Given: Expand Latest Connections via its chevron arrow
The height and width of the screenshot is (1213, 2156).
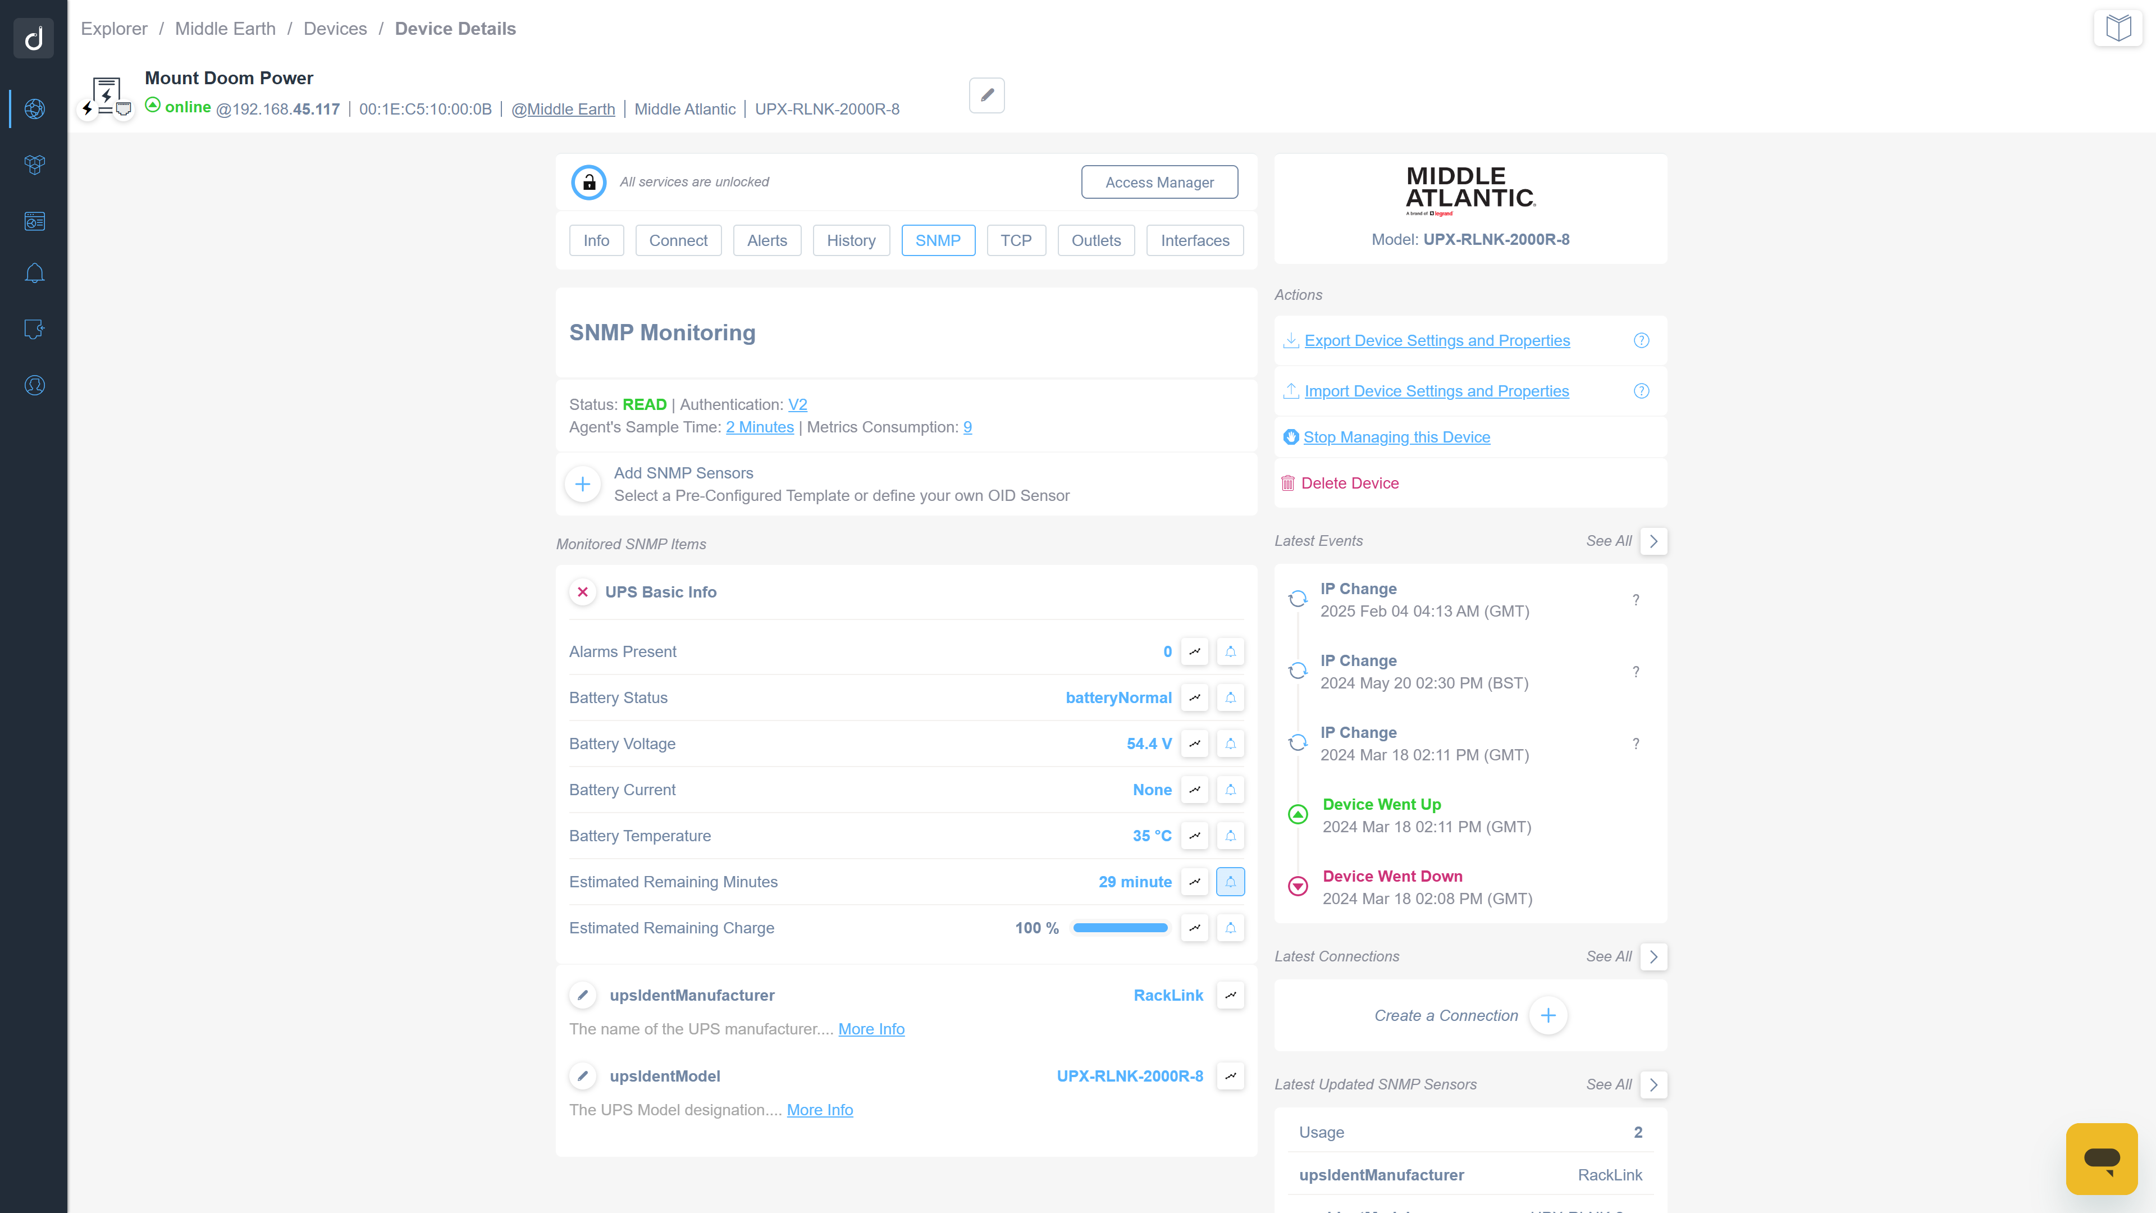Looking at the screenshot, I should [1653, 956].
